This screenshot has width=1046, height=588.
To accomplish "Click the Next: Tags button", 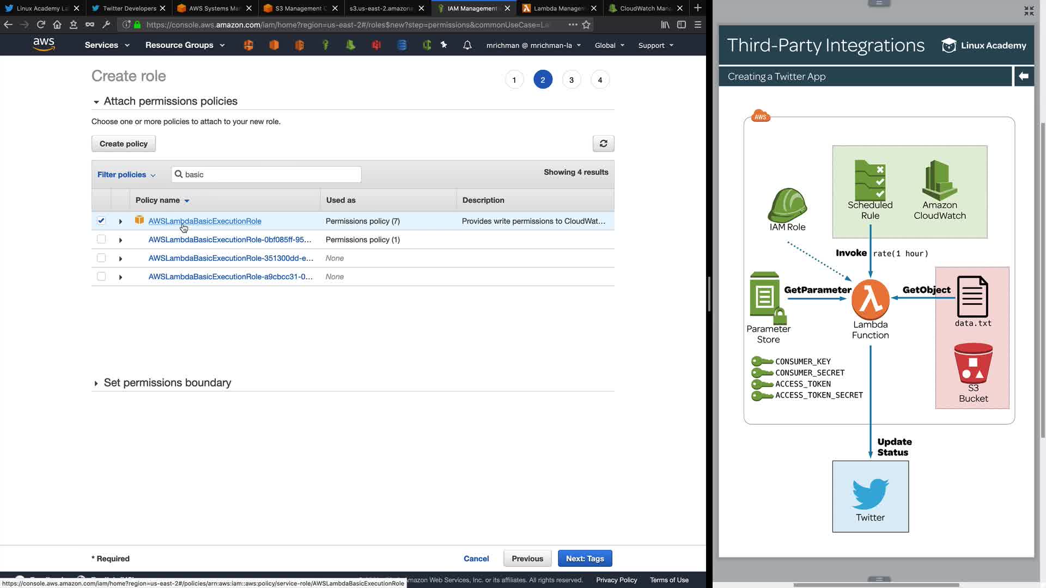I will coord(585,559).
